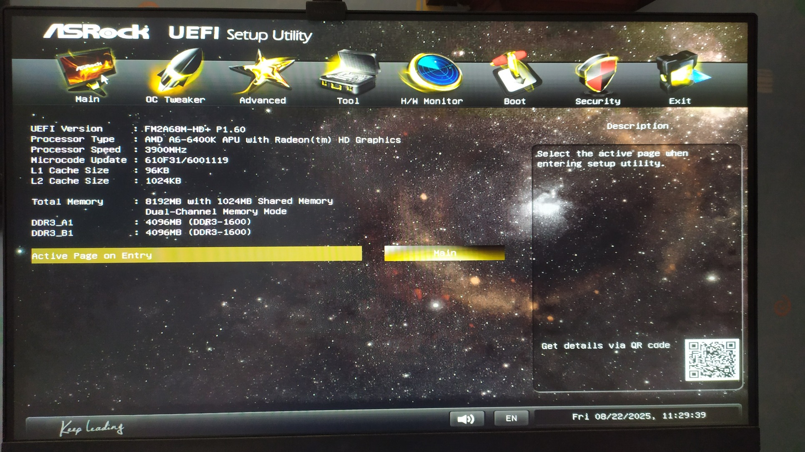Switch to the Boot tab label
The height and width of the screenshot is (452, 805).
click(514, 101)
